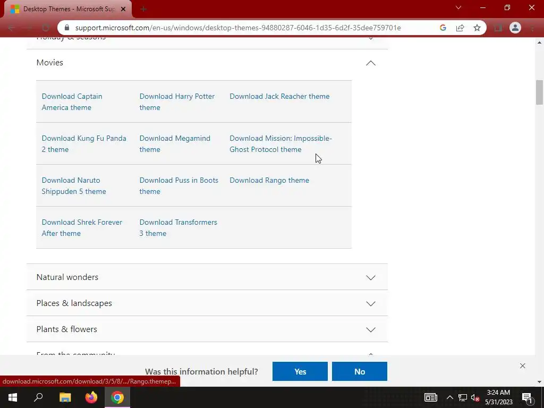
Task: Reload the page with the refresh icon
Action: (46, 28)
